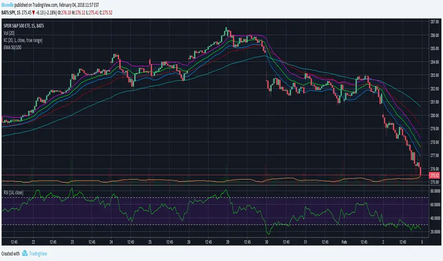
Task: Click date label 30 on time axis
Action: pyautogui.click(x=267, y=242)
